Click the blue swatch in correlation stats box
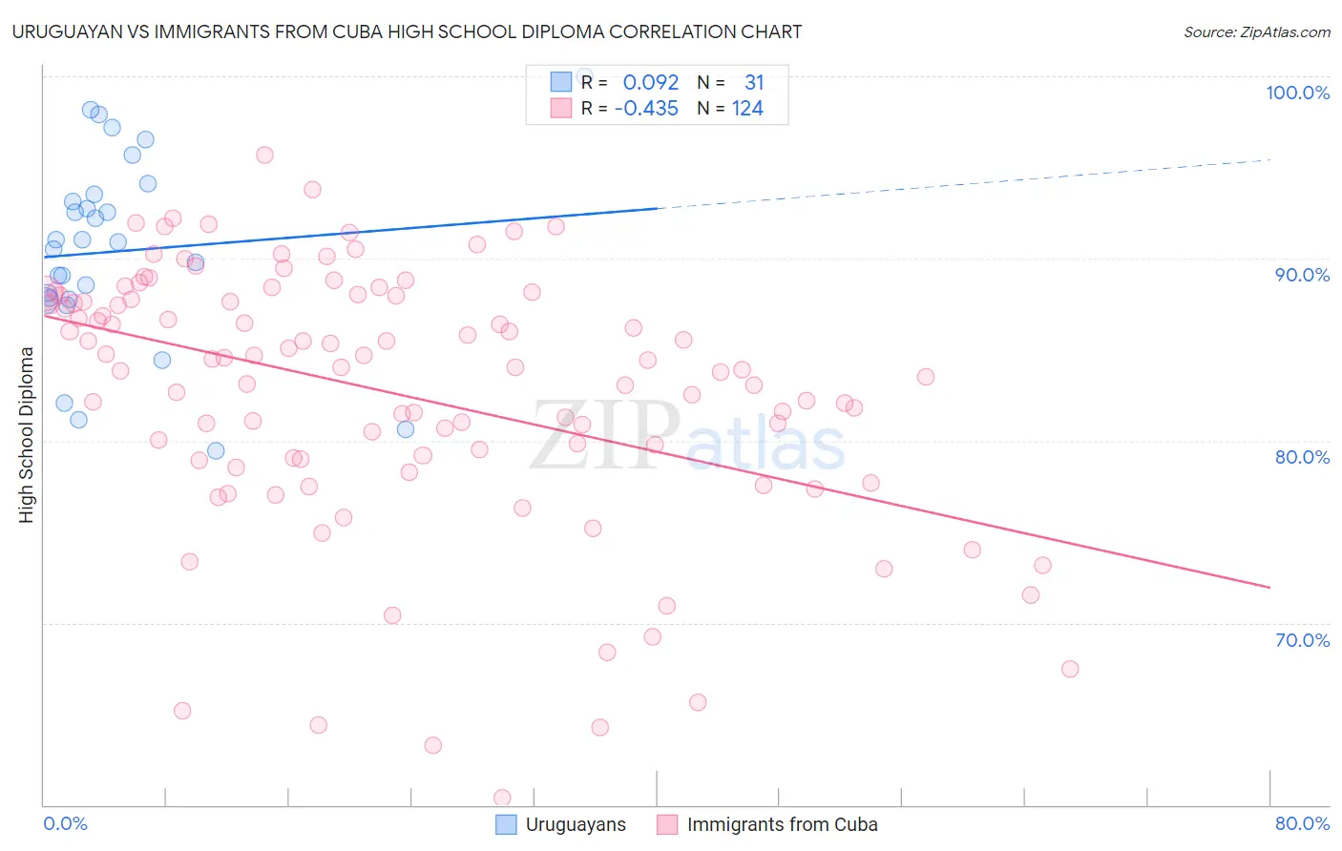The width and height of the screenshot is (1342, 851). [x=560, y=82]
